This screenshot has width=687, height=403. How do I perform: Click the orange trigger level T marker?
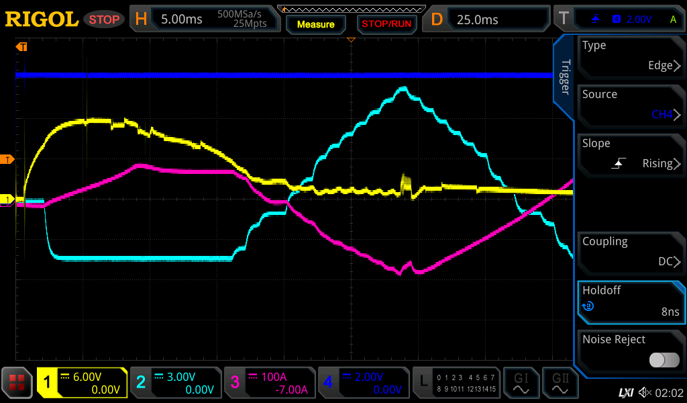pyautogui.click(x=7, y=159)
